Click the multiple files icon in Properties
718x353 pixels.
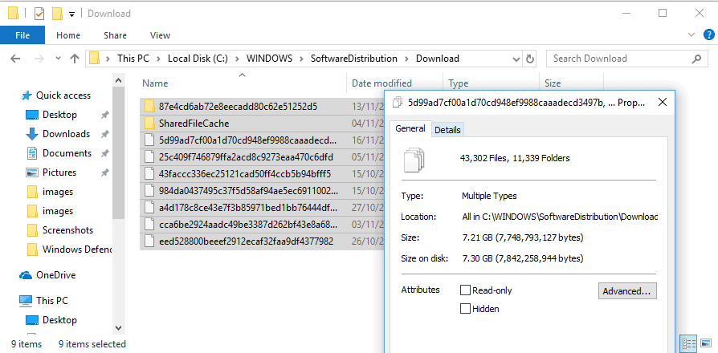pyautogui.click(x=414, y=159)
